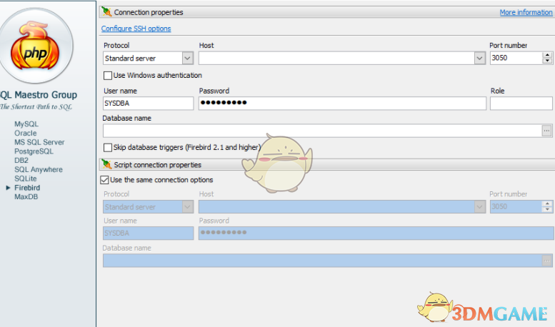Viewport: 555px width, 327px height.
Task: Click the User name field containing SYSDBA
Action: coord(149,104)
